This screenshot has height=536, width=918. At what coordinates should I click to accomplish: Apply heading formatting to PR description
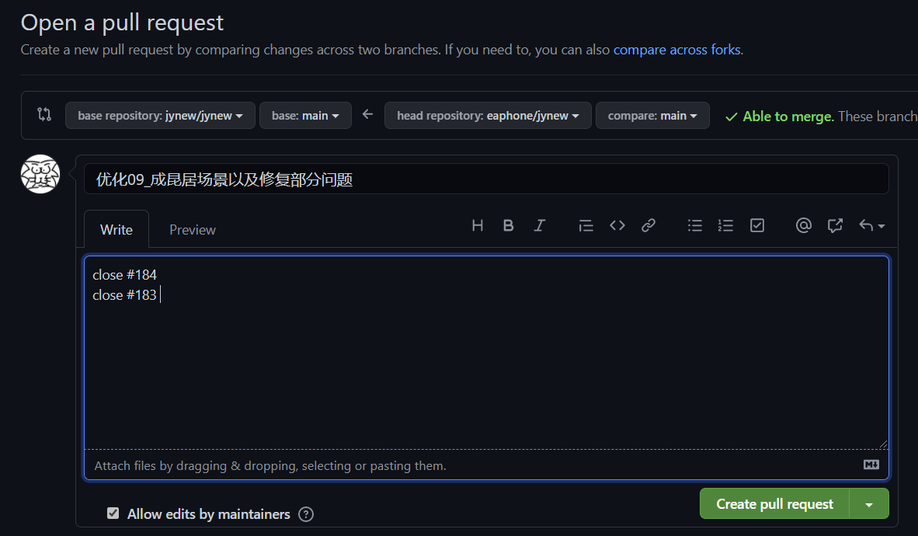pyautogui.click(x=477, y=225)
